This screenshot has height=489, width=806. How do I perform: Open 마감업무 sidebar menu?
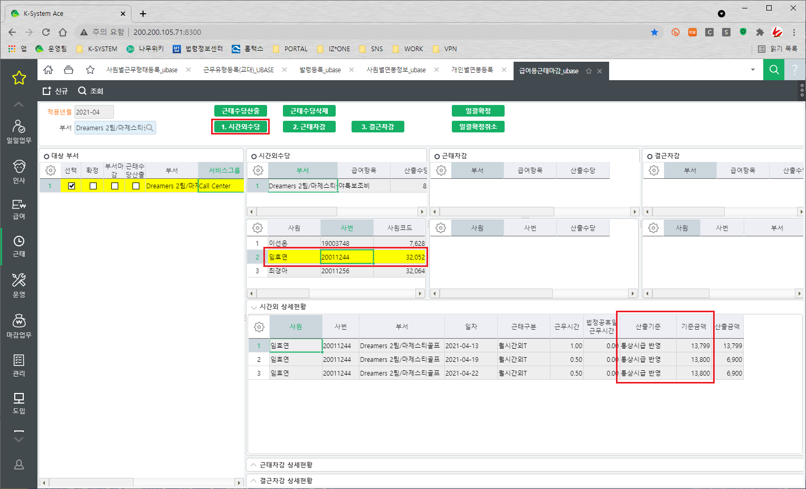19,325
